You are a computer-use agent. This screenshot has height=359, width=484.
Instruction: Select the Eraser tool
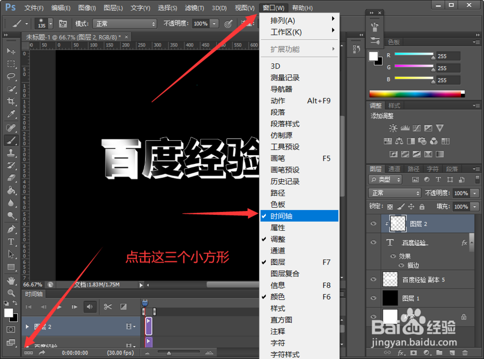point(11,178)
